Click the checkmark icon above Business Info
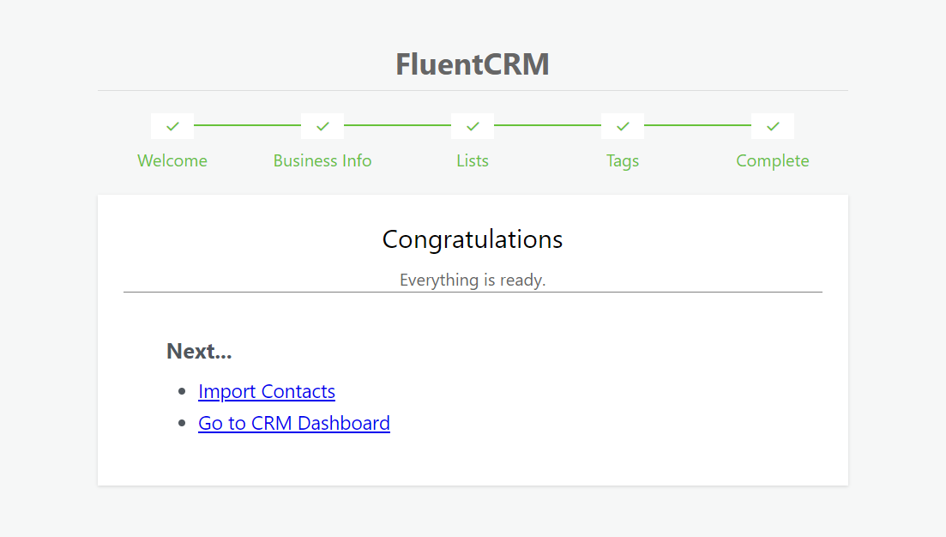This screenshot has width=946, height=537. click(x=322, y=125)
